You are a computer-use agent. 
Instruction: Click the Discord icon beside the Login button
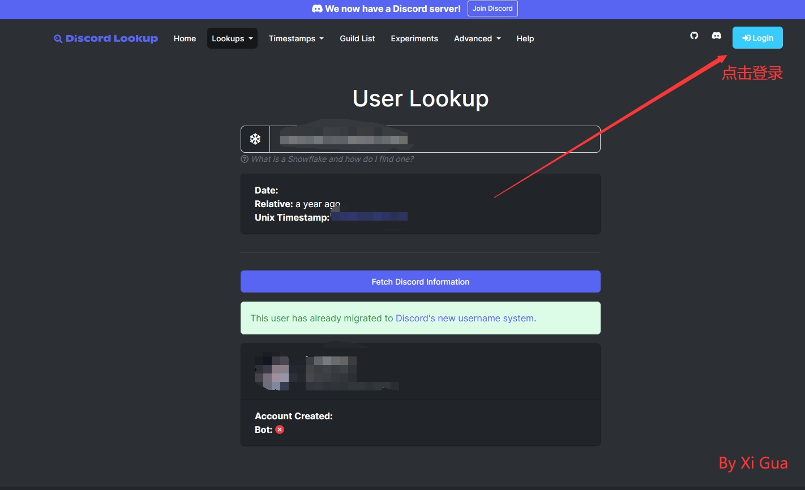716,36
